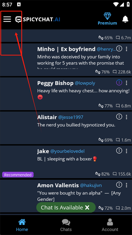Image resolution: width=132 pixels, height=235 pixels.
Task: Open the hamburger navigation menu
Action: [7, 19]
